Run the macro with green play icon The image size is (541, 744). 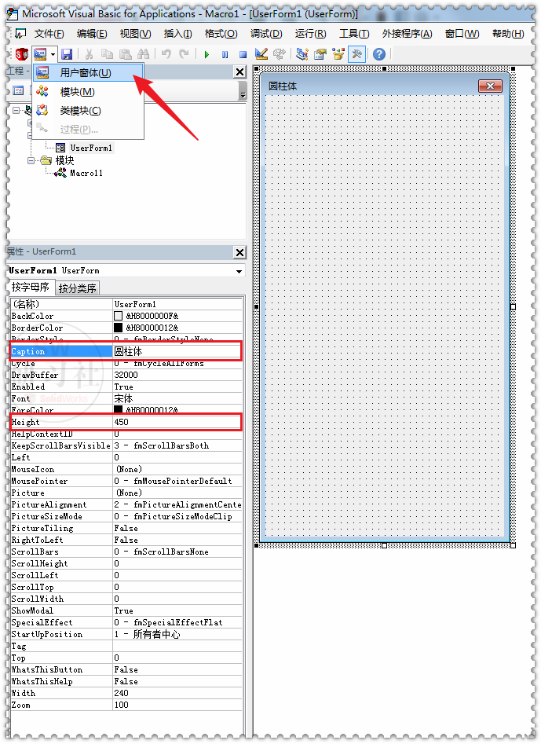[x=207, y=54]
